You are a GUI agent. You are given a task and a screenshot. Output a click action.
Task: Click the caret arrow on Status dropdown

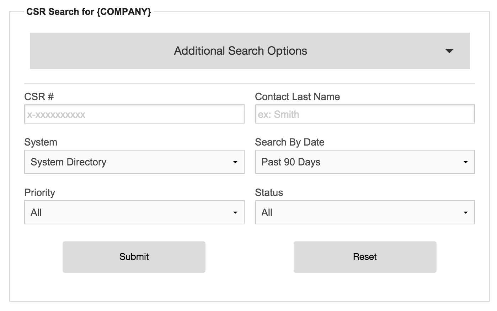465,213
